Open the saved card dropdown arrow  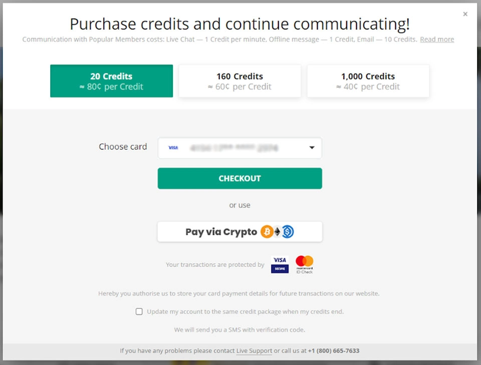312,147
